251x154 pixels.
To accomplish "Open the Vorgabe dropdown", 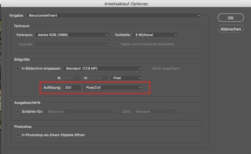I will tap(114, 15).
